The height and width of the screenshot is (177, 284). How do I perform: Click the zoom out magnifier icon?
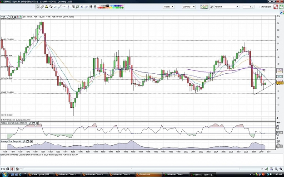point(276,169)
